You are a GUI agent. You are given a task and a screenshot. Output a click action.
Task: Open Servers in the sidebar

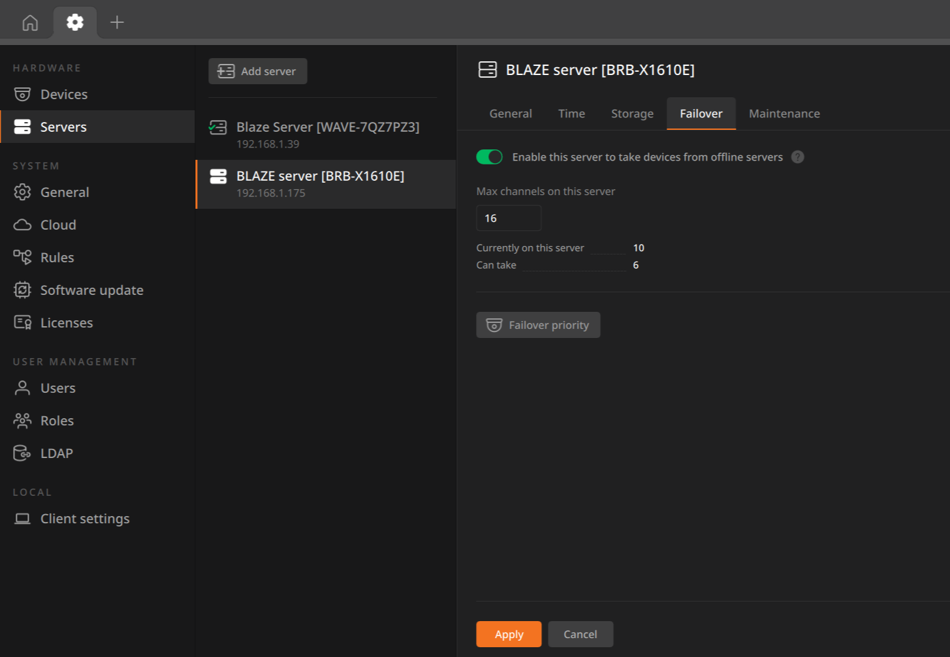(x=98, y=127)
